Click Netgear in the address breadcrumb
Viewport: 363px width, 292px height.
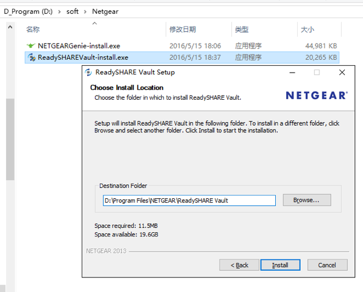pos(105,11)
